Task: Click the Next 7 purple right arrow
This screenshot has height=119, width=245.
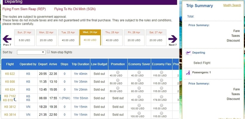Action: (x=173, y=39)
